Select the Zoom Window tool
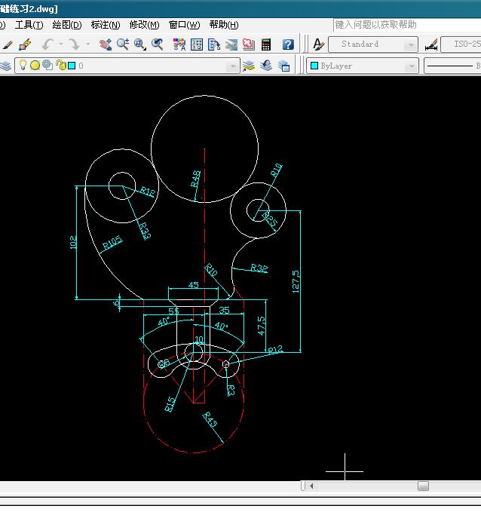The width and height of the screenshot is (481, 515). click(140, 44)
